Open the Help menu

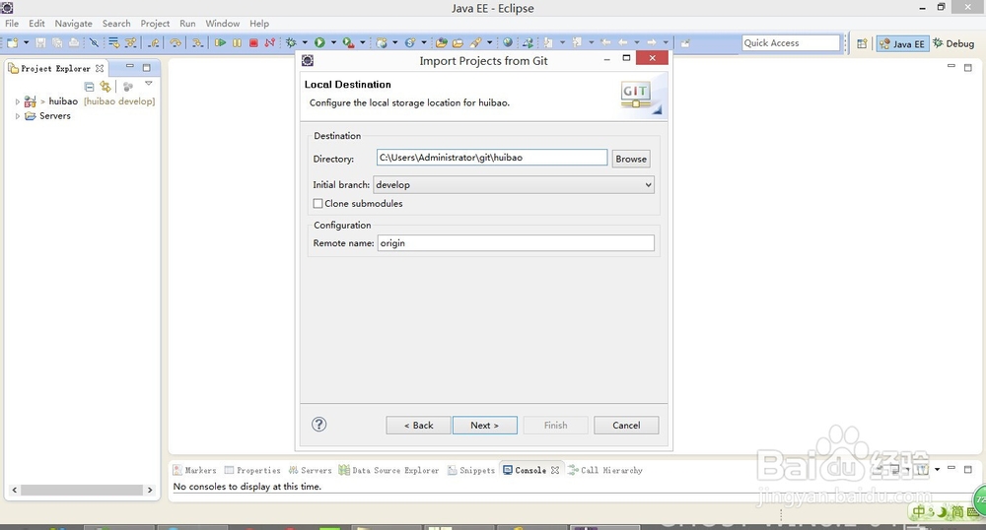(259, 24)
